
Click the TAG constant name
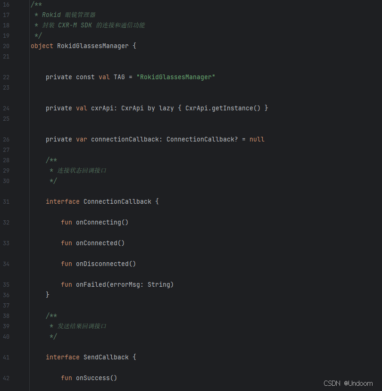[x=119, y=77]
